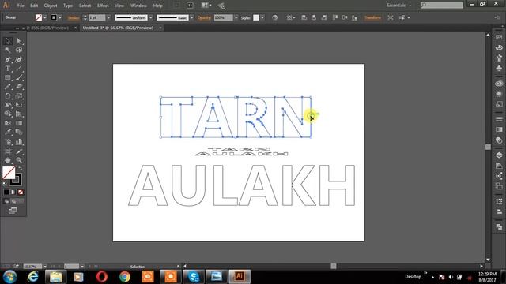Swap fill and stroke arrows
Screen dimensions: 506x284
[21, 168]
